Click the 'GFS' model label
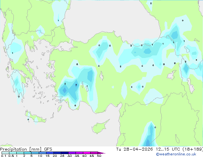The width and height of the screenshot is (203, 157). click(48, 149)
